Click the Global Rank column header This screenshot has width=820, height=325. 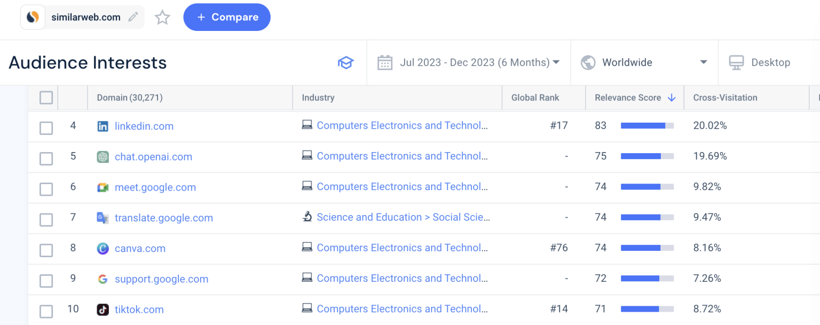point(535,98)
